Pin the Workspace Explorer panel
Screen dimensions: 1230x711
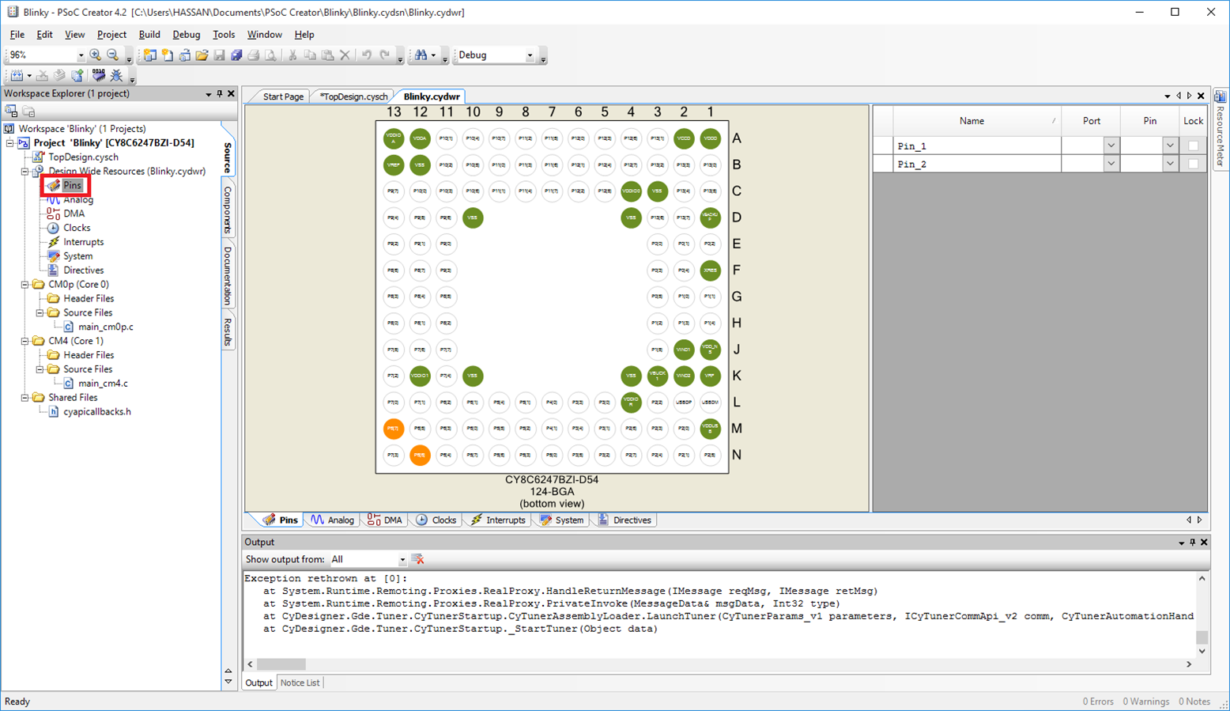220,93
